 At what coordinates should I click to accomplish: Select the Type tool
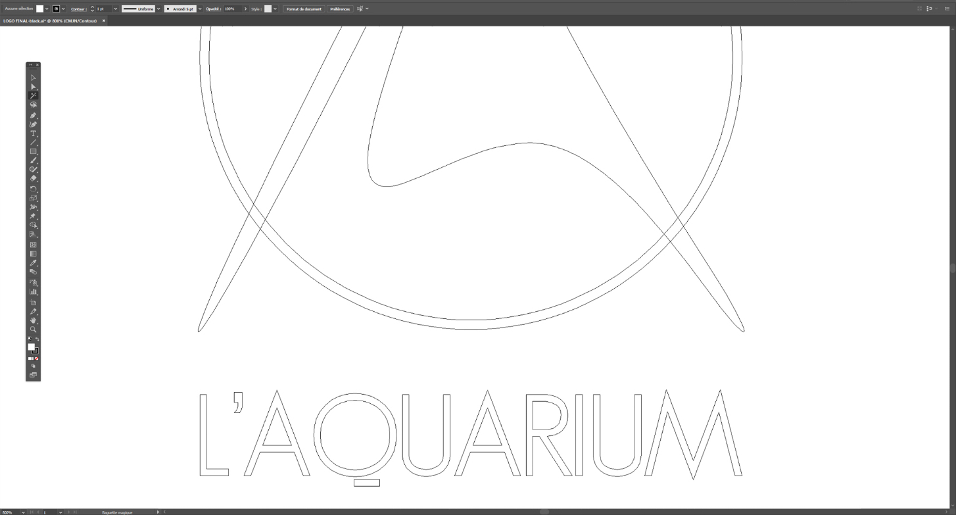33,134
